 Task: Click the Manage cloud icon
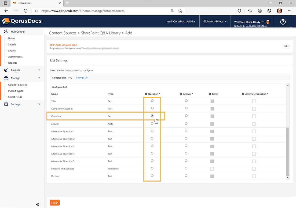6,78
